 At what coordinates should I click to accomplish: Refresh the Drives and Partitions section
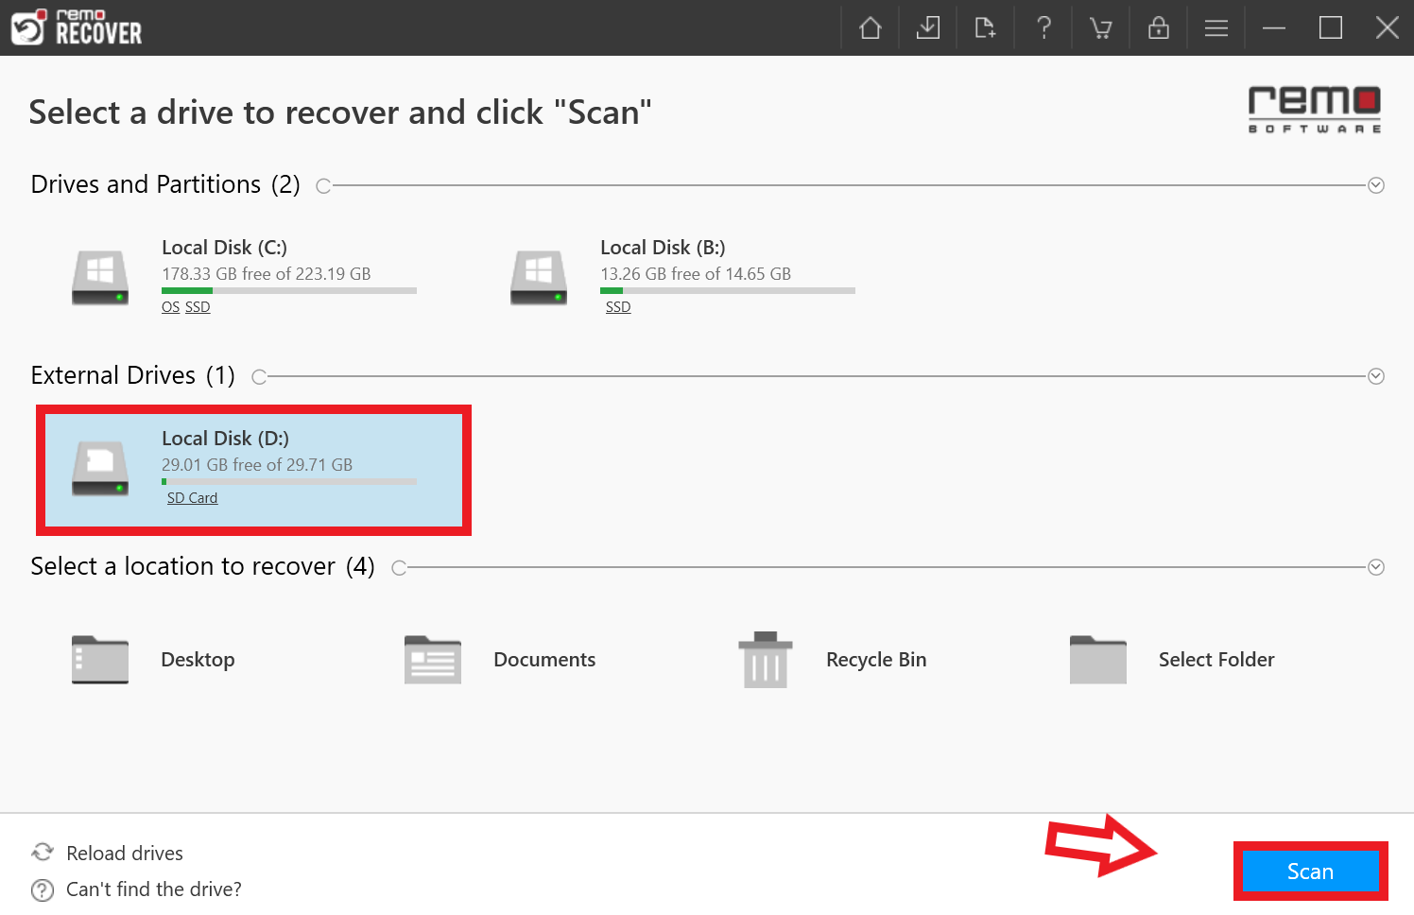323,186
